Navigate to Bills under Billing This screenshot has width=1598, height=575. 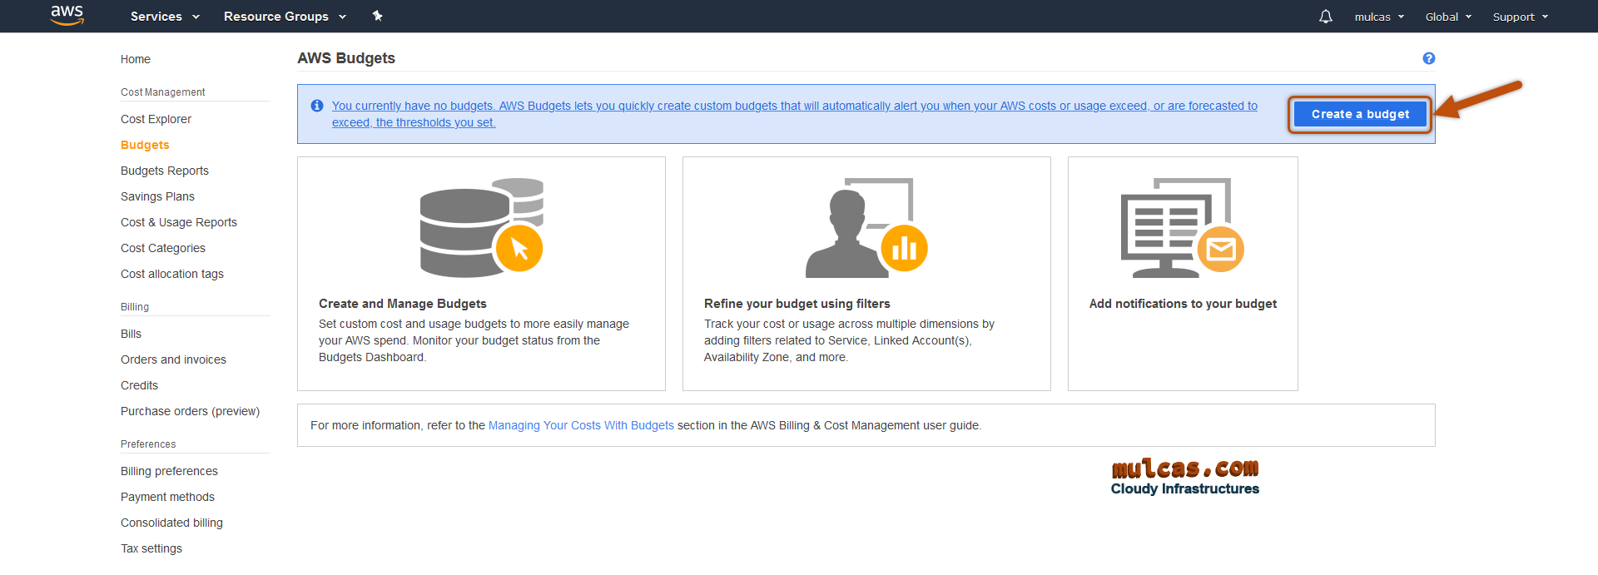[x=131, y=334]
